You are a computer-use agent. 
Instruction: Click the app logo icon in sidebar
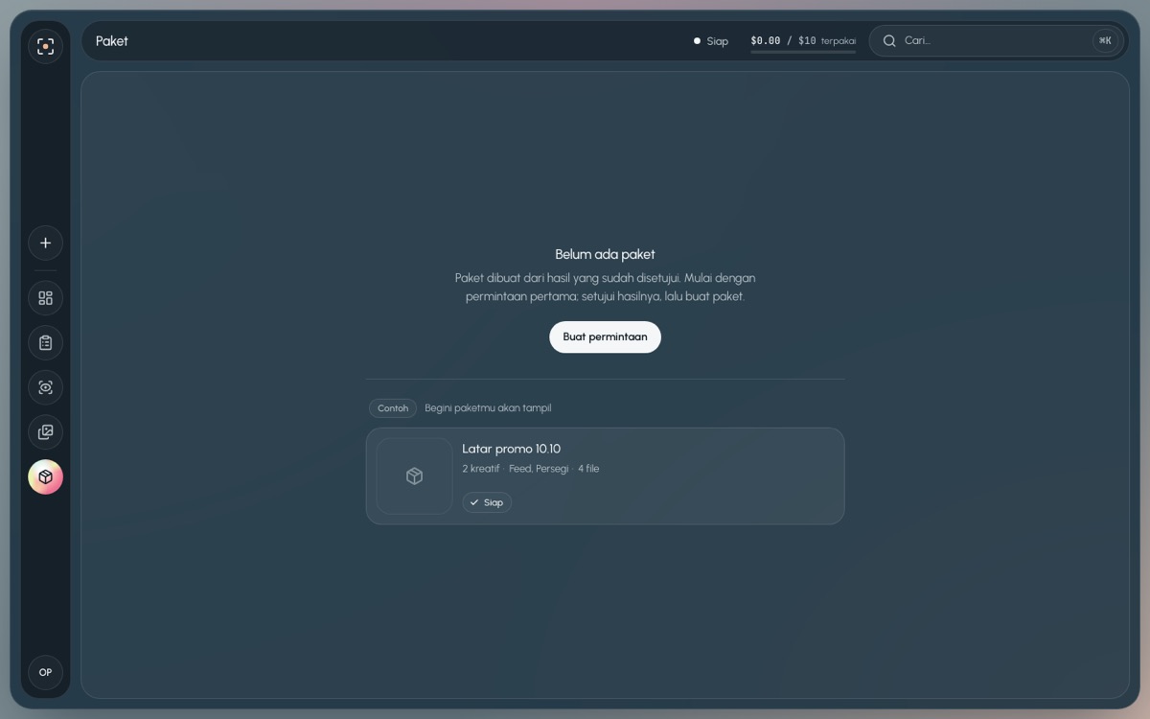(45, 46)
